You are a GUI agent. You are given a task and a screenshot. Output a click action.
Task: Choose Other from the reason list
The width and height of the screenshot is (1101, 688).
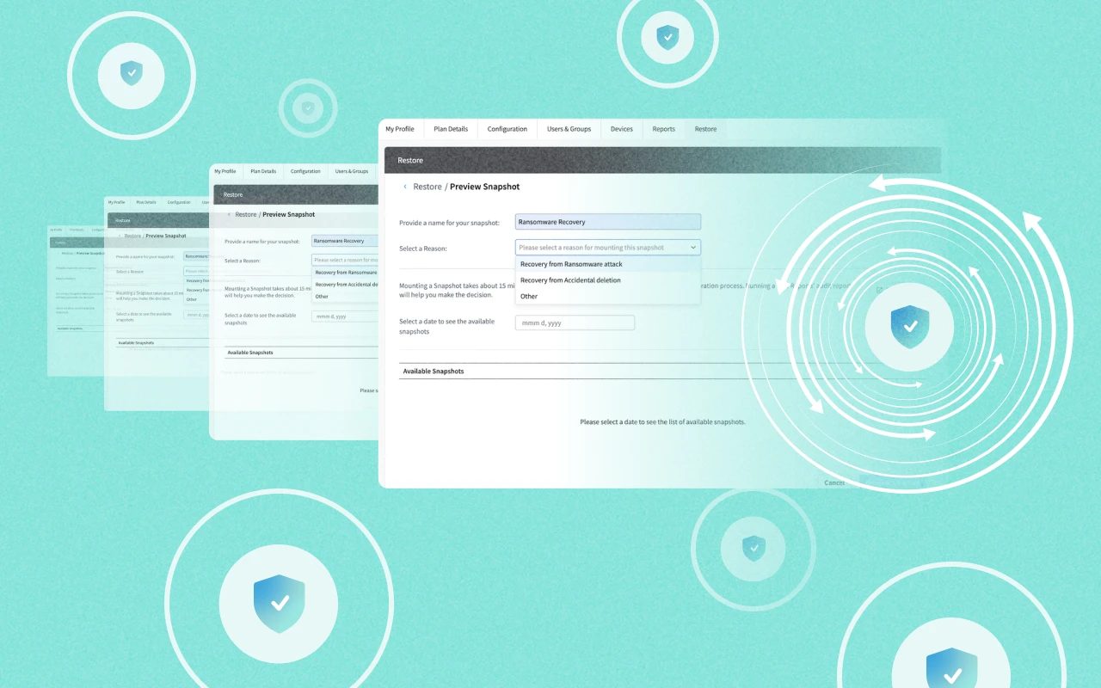[528, 296]
